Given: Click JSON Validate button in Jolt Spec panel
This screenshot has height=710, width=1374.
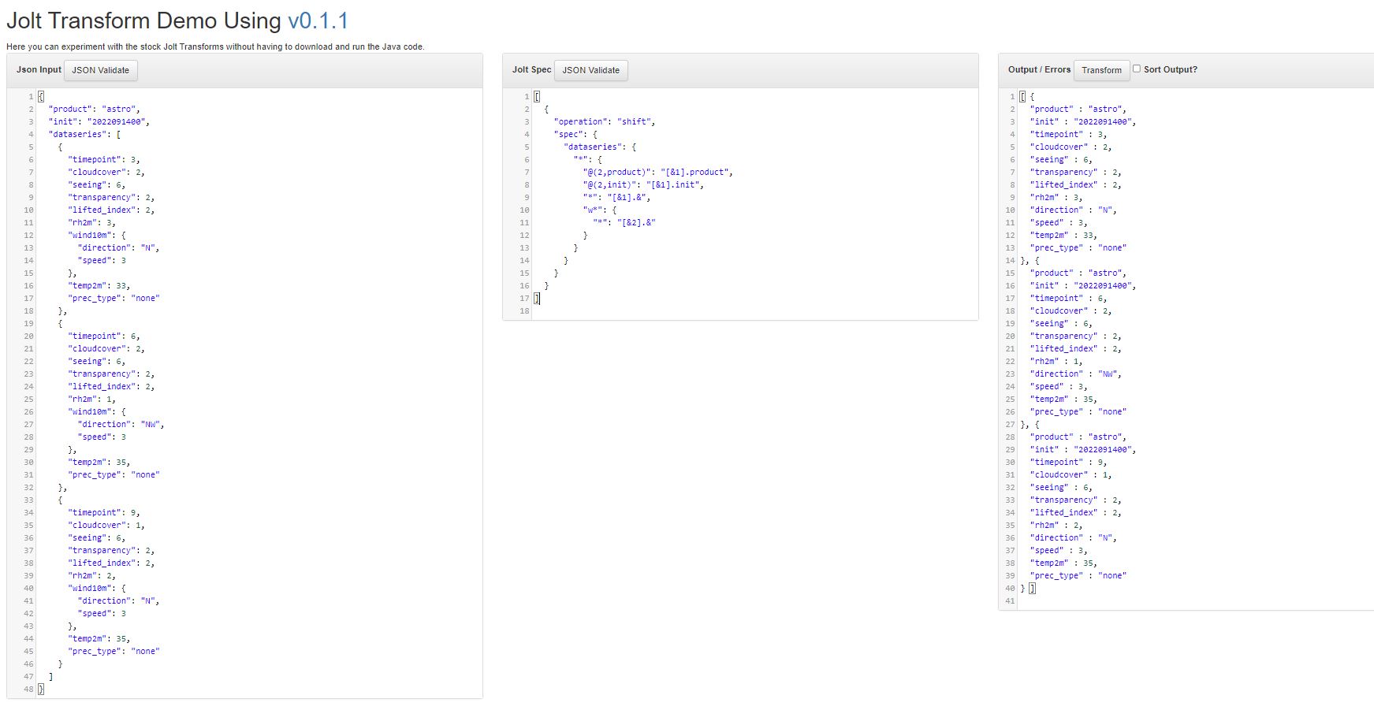Looking at the screenshot, I should (591, 70).
